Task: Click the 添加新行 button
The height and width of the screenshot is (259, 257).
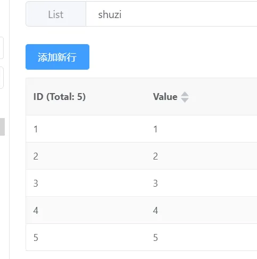Action: click(57, 57)
